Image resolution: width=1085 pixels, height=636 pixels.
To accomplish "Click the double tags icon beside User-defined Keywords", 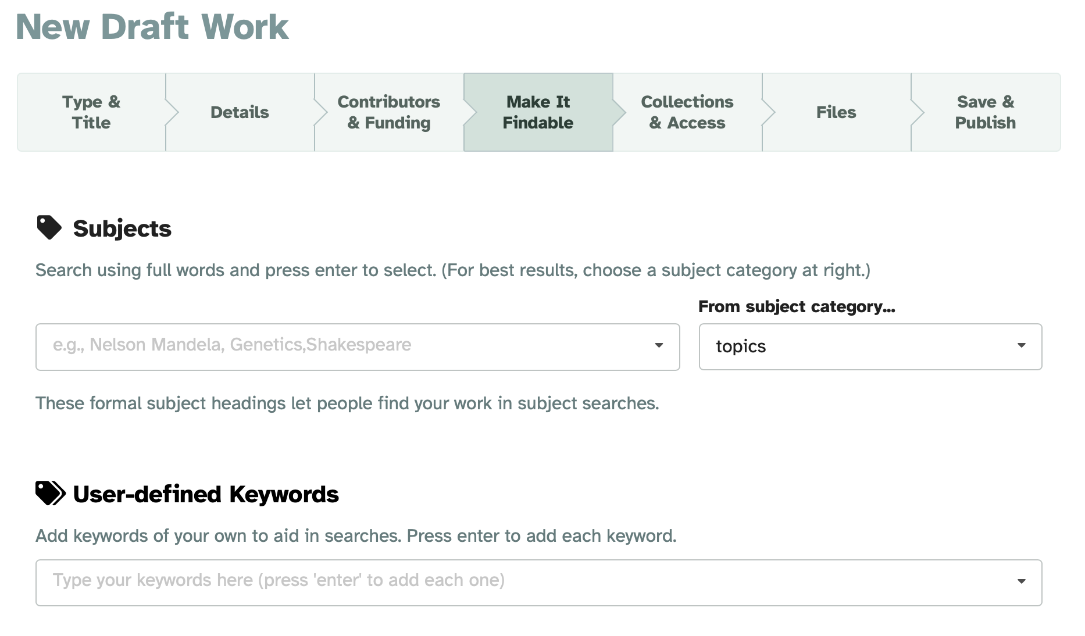I will pyautogui.click(x=51, y=494).
